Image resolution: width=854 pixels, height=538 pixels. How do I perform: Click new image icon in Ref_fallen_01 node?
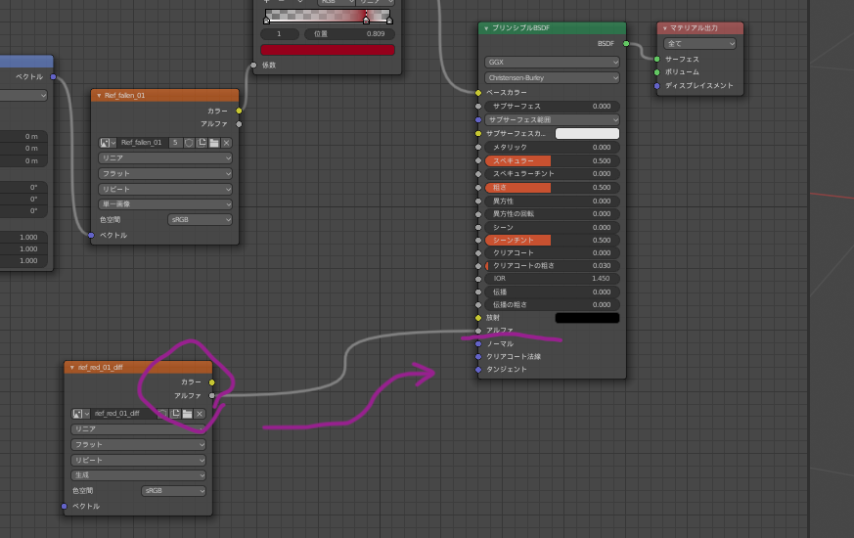202,143
